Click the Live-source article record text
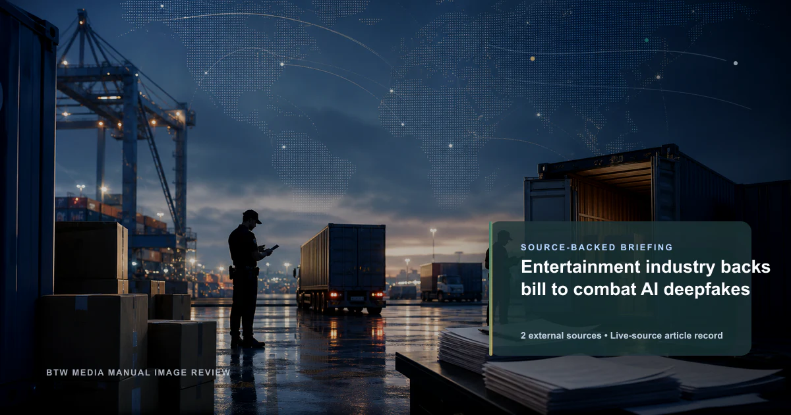 pos(666,335)
